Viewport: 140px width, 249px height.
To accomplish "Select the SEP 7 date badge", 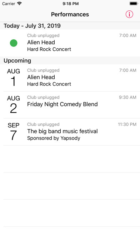I will click(x=14, y=132).
